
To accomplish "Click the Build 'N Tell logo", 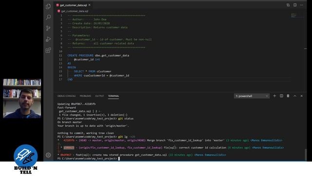I will coord(26,159).
